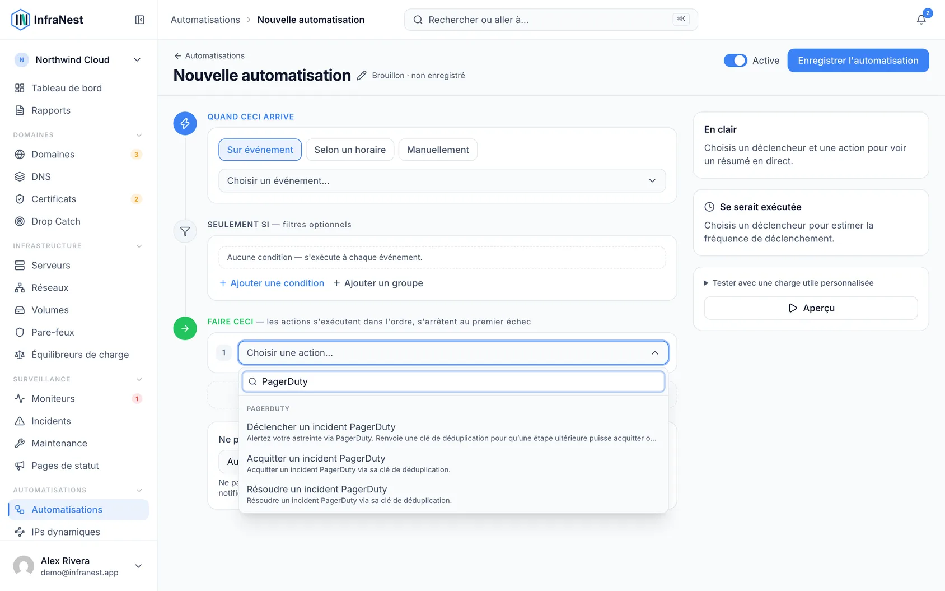
Task: Click the clock icon beside Se serait exécutée
Action: coord(709,207)
